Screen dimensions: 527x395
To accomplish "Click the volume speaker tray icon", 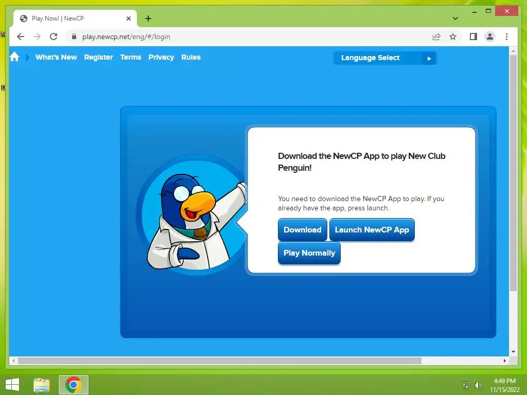I will pos(478,385).
